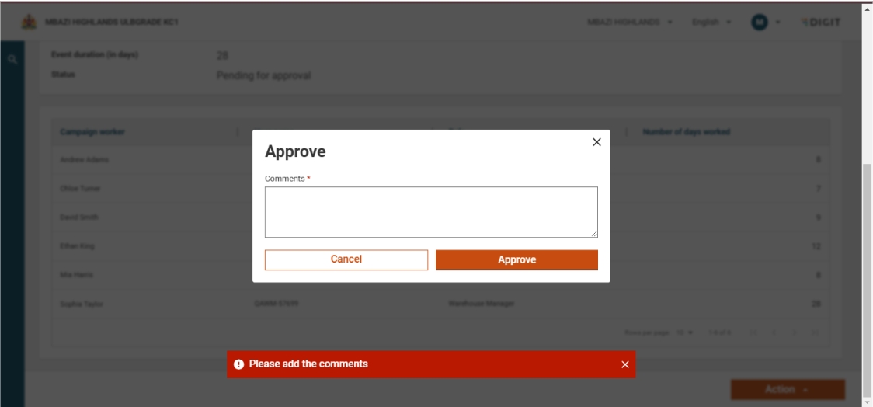Dismiss the red 'Please add the comments' toast
Image resolution: width=873 pixels, height=407 pixels.
click(624, 365)
